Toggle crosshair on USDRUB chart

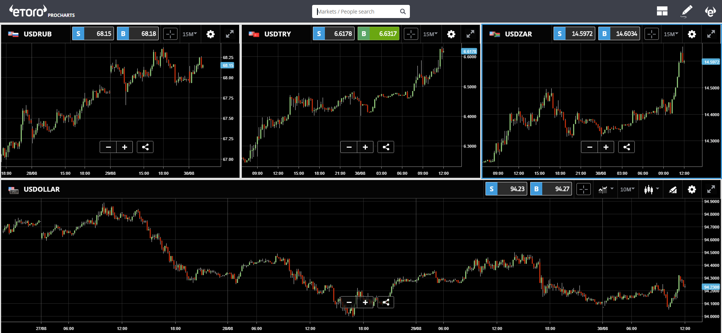170,34
